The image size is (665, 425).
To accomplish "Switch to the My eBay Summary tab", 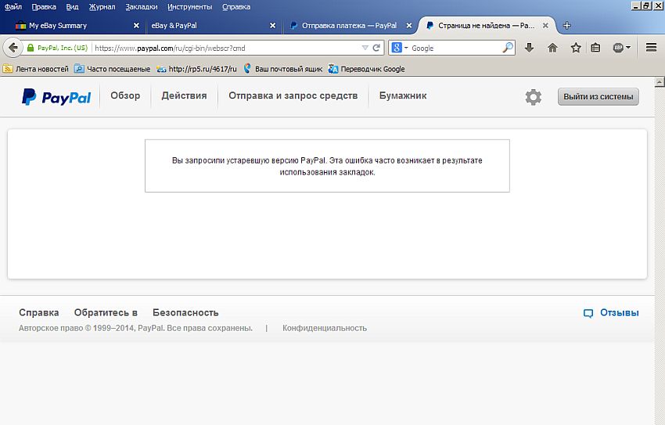I will point(70,25).
